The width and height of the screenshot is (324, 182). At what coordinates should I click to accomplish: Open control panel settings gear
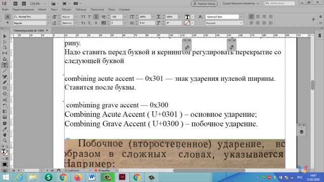tap(320, 17)
